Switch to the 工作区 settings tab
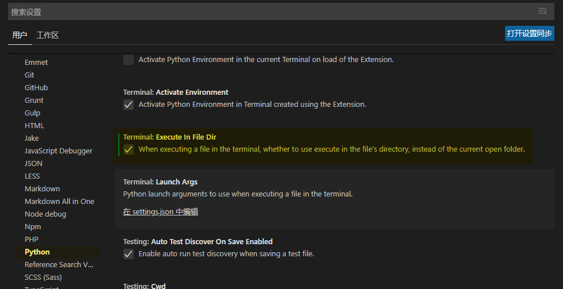563x289 pixels. tap(48, 35)
